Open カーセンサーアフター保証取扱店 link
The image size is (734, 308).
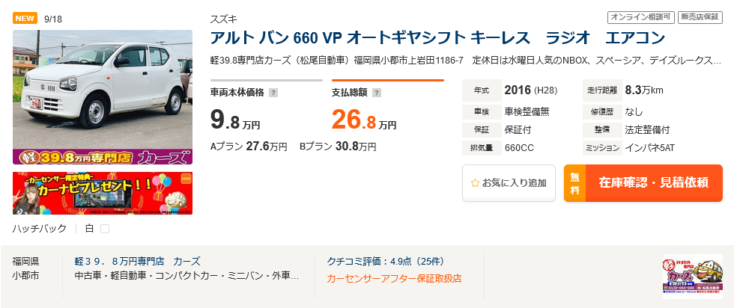pos(394,278)
